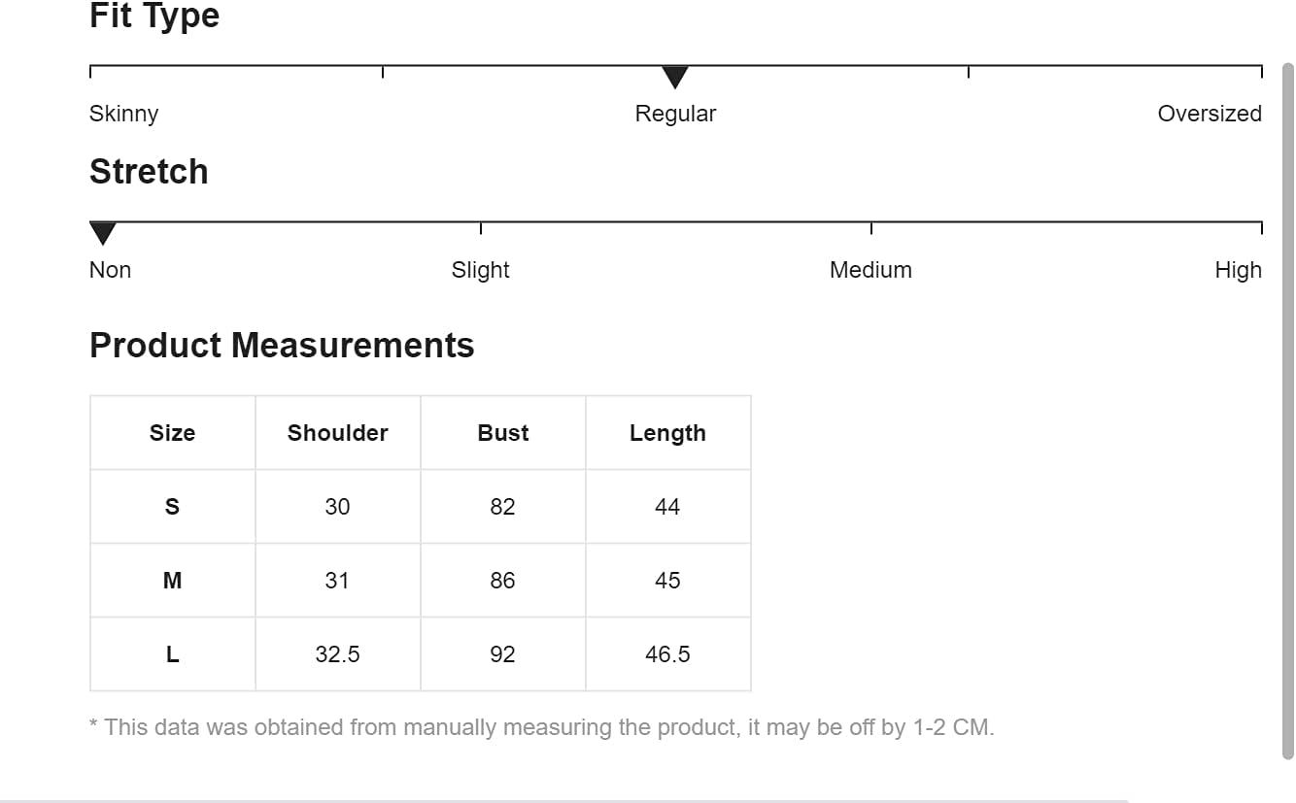This screenshot has width=1296, height=803.
Task: Click the Length column header
Action: [667, 433]
